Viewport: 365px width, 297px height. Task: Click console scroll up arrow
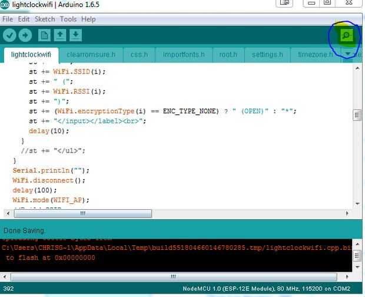point(357,244)
